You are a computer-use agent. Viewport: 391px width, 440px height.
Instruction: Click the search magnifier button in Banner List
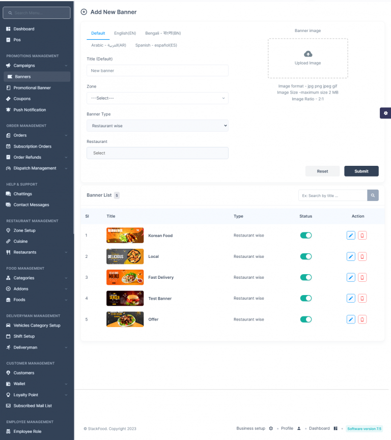[x=373, y=195]
